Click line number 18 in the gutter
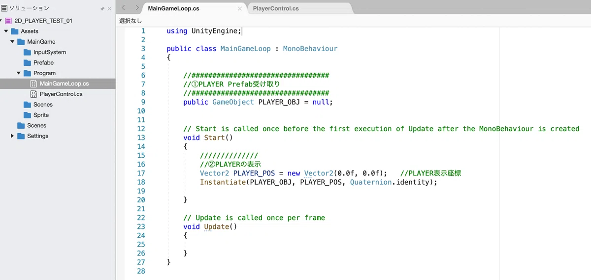591x280 pixels. click(141, 182)
